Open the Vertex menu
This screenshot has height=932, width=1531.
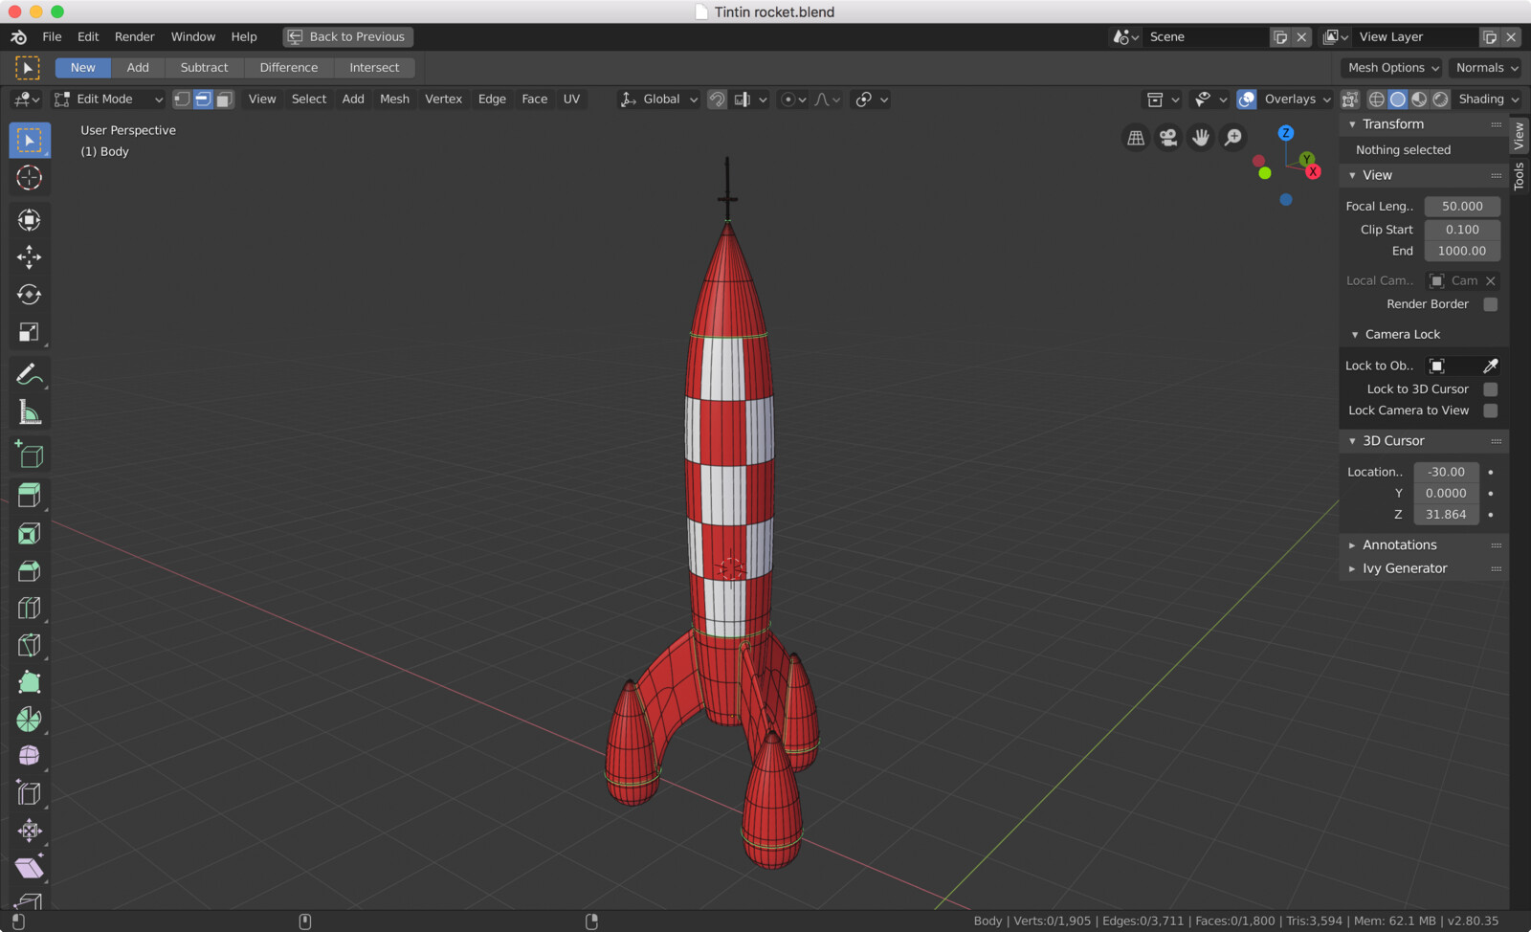[443, 100]
